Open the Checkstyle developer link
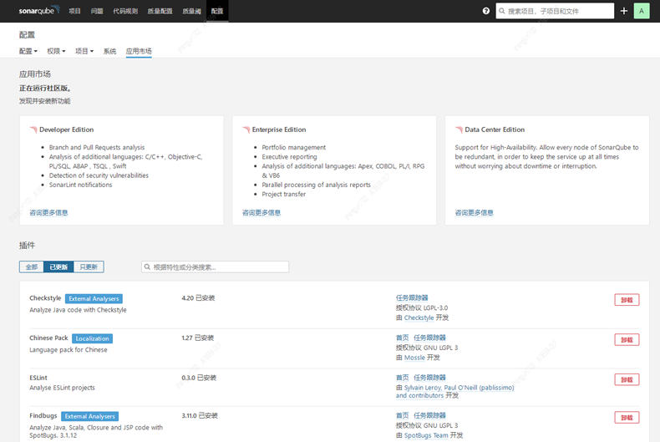Image resolution: width=660 pixels, height=442 pixels. coord(419,318)
